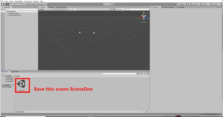
Task: Switch to the Scene tab
Action: coord(42,7)
